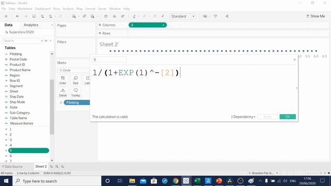Click the new story tab icon
331x186 pixels.
(x=62, y=166)
